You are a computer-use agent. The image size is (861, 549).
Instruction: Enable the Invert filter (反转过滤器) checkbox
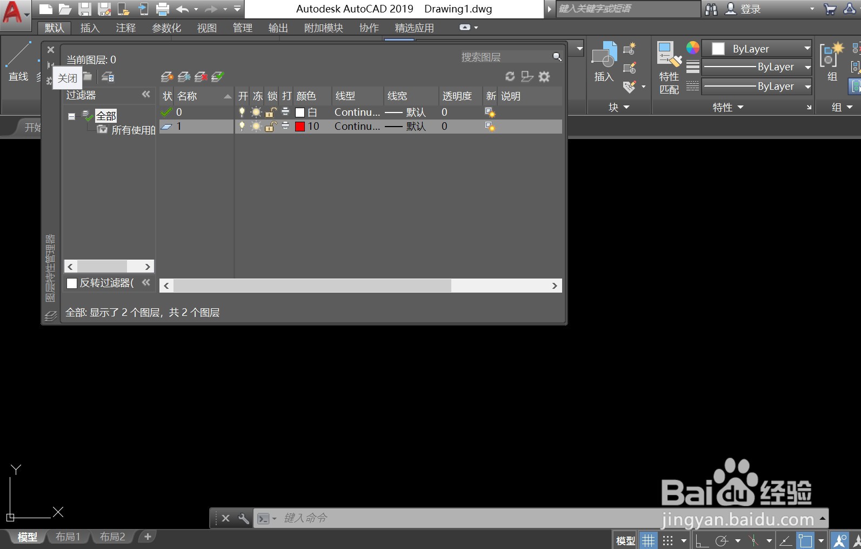click(72, 283)
